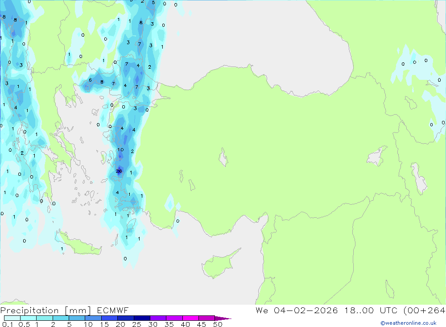Click the 15–20 mm legend color swatch
This screenshot has height=327, width=446.
point(110,318)
